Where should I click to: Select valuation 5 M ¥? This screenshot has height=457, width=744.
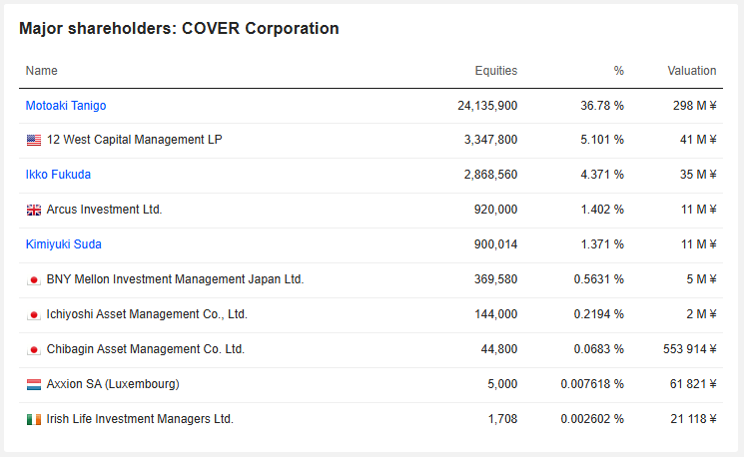701,279
